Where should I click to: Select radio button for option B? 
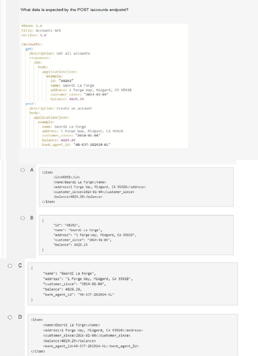coord(23,218)
